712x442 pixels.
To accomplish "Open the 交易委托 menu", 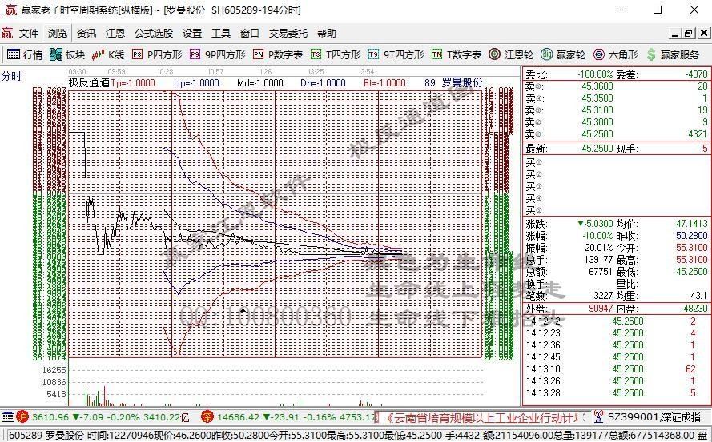I will tap(288, 33).
